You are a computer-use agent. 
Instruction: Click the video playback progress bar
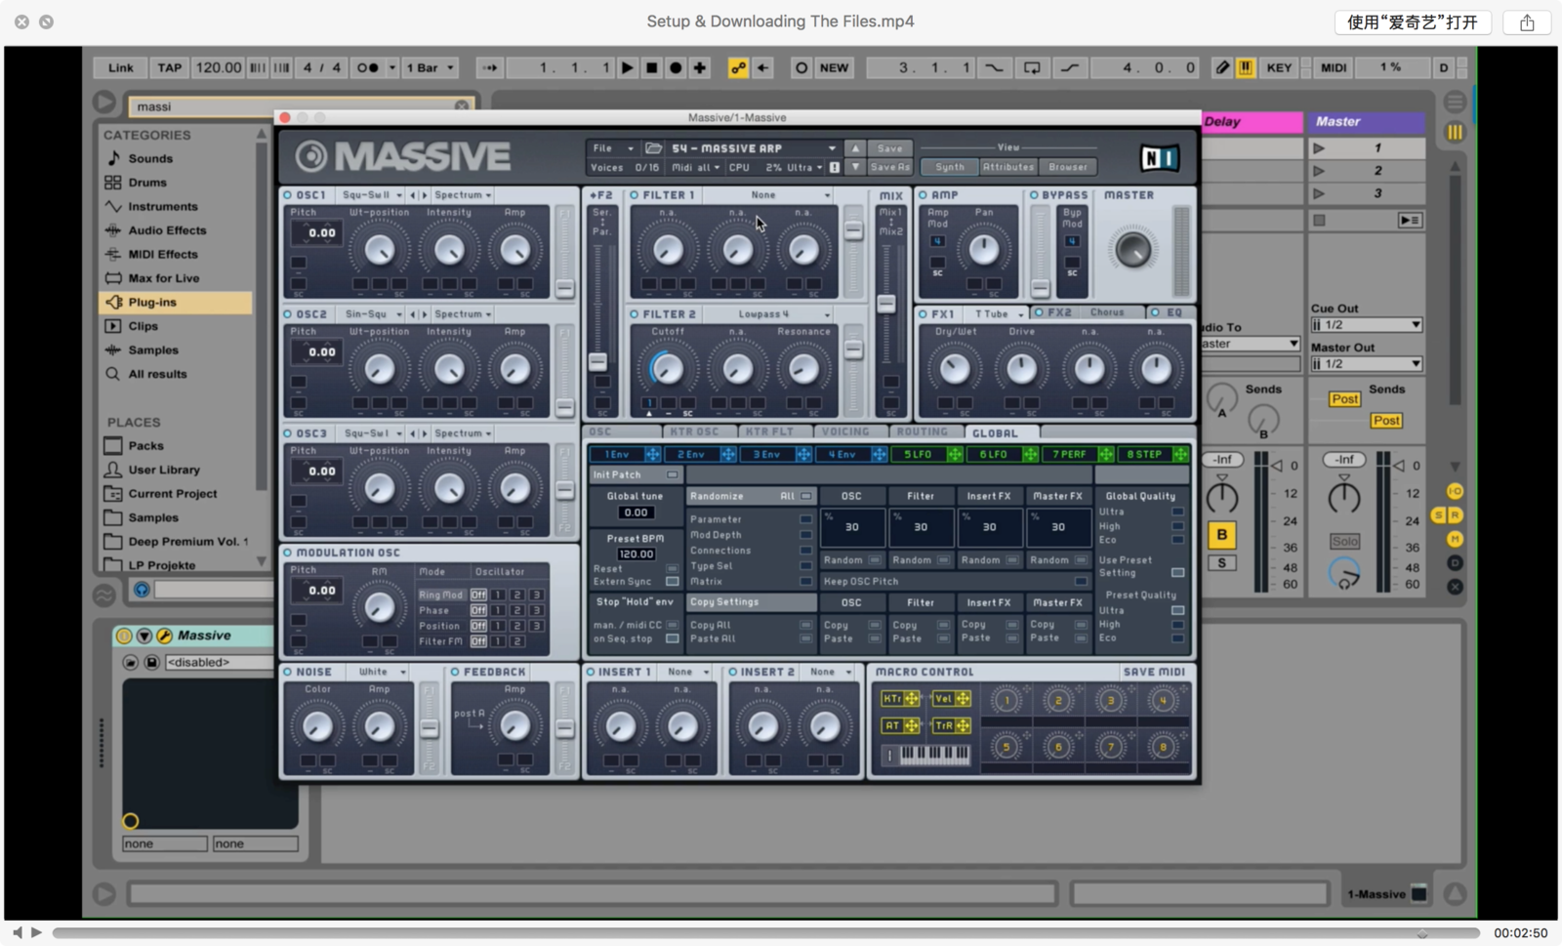pos(766,933)
